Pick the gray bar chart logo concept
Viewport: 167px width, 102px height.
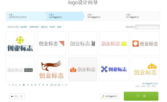pyautogui.click(x=83, y=43)
